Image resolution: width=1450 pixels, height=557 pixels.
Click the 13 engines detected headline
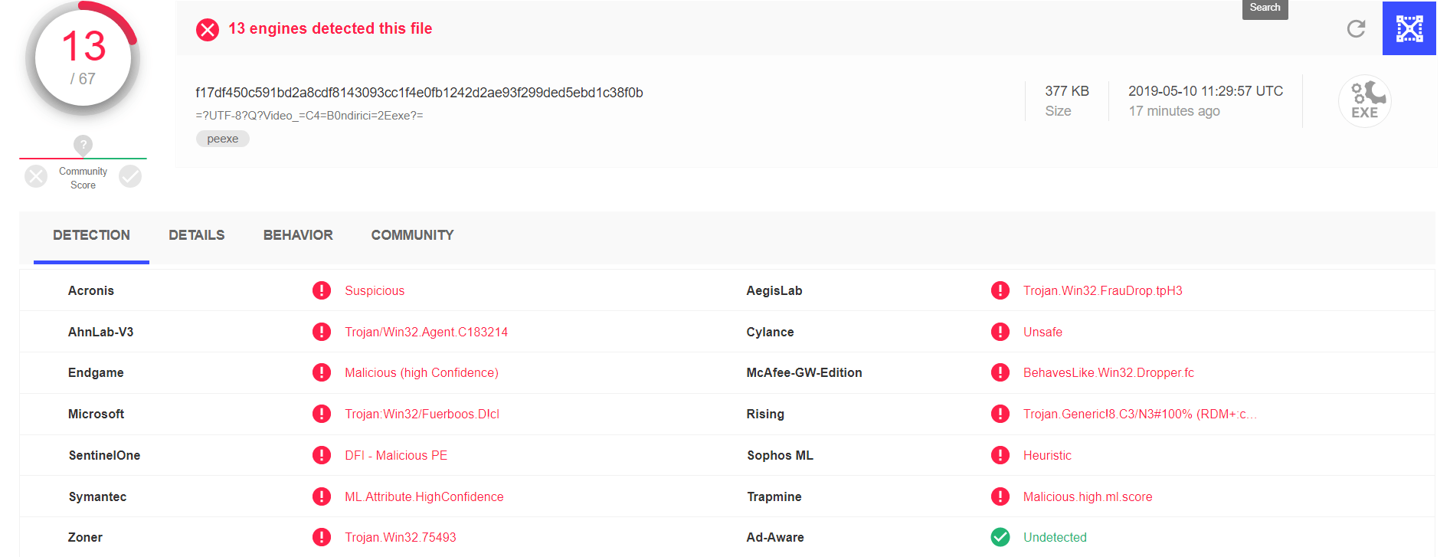click(330, 28)
